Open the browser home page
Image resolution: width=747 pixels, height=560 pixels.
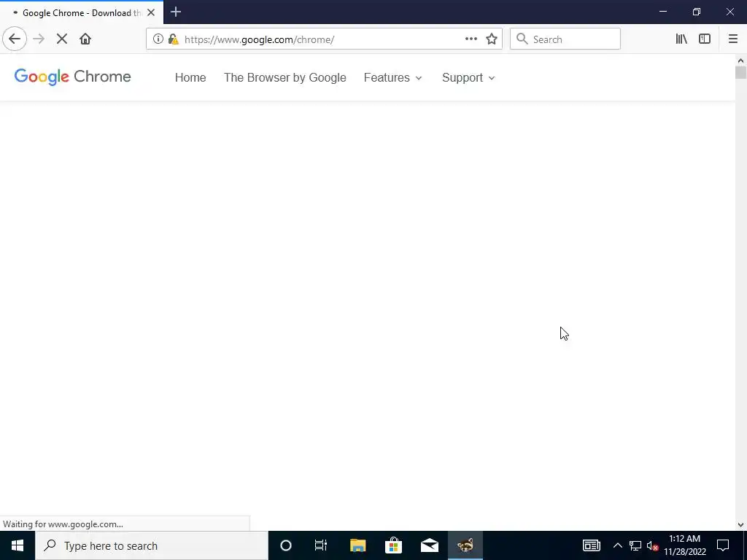point(85,39)
